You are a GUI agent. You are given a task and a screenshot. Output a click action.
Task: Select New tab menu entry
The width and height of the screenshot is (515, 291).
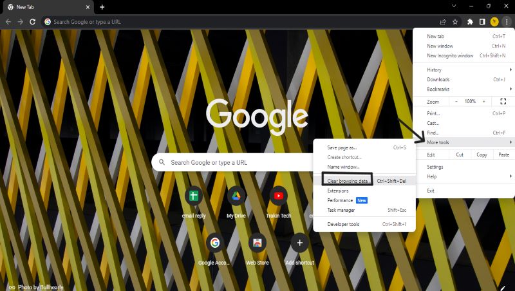[464, 36]
